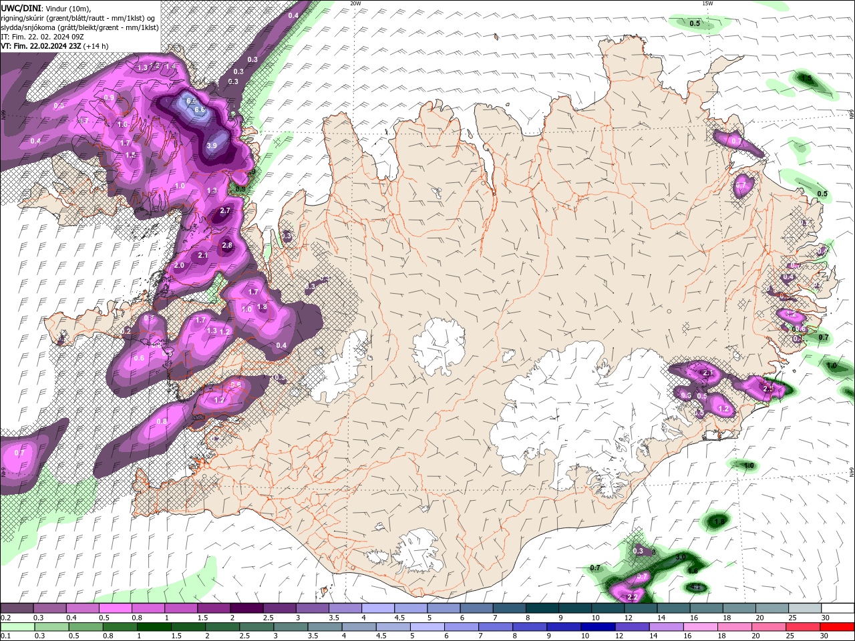Viewport: 855px width, 641px height.
Task: Click the 4.1 rain value label
Action: click(696, 588)
